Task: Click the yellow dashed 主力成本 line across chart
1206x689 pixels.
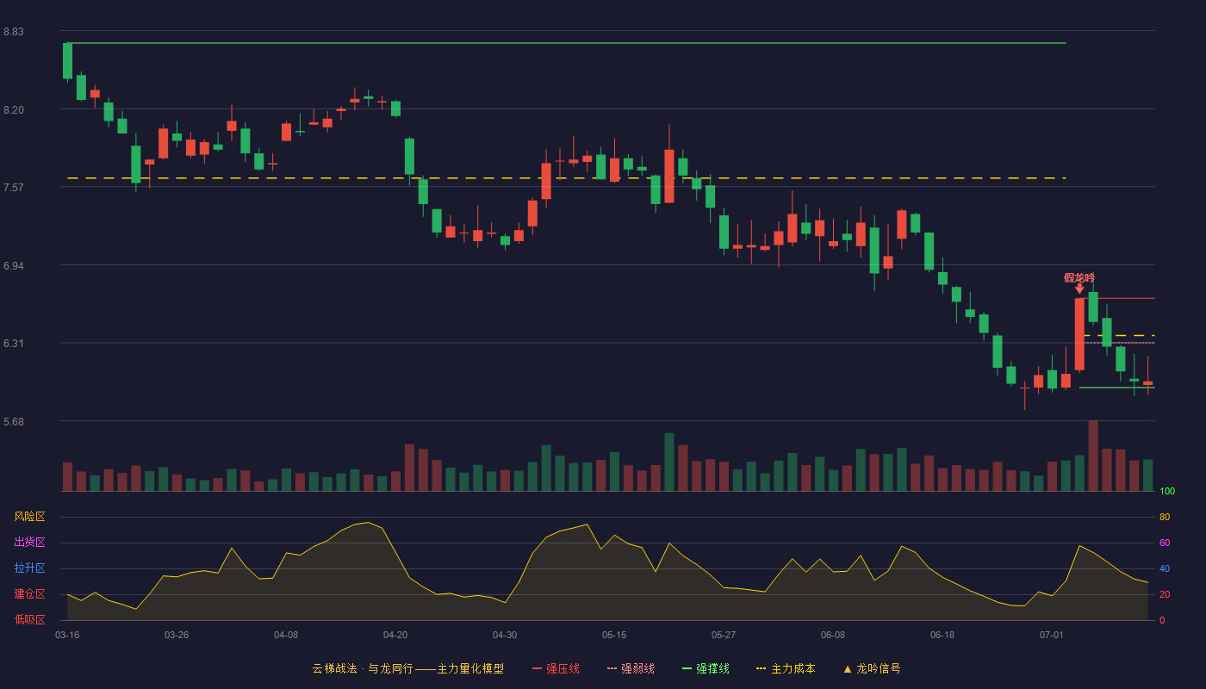Action: pyautogui.click(x=566, y=178)
